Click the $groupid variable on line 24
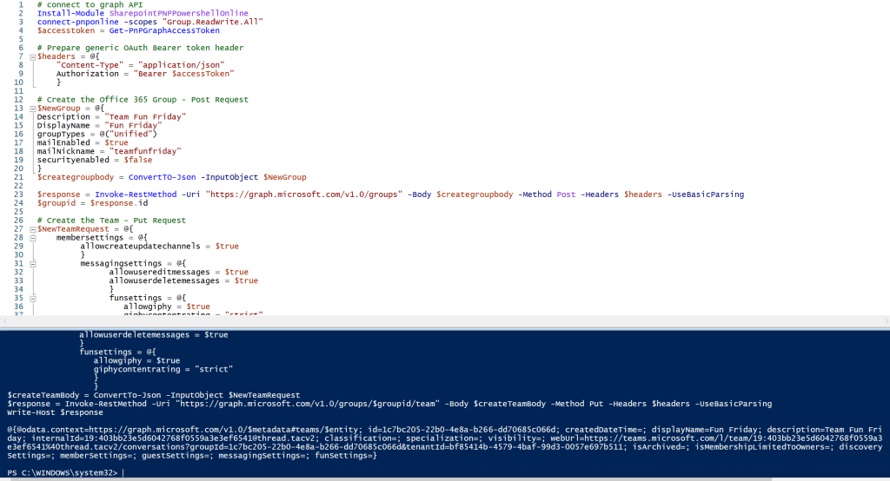 tap(56, 203)
